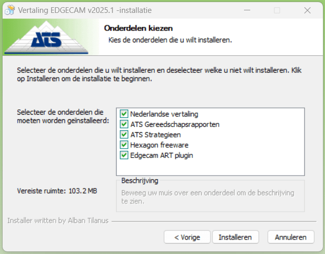Toggle the ATS Gereedschapsrapporten checkbox
The image size is (325, 254).
pyautogui.click(x=124, y=124)
